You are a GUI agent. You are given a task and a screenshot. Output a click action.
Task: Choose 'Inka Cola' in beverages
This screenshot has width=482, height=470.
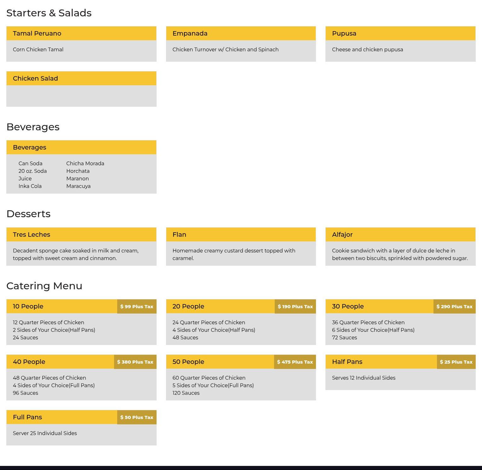point(30,186)
